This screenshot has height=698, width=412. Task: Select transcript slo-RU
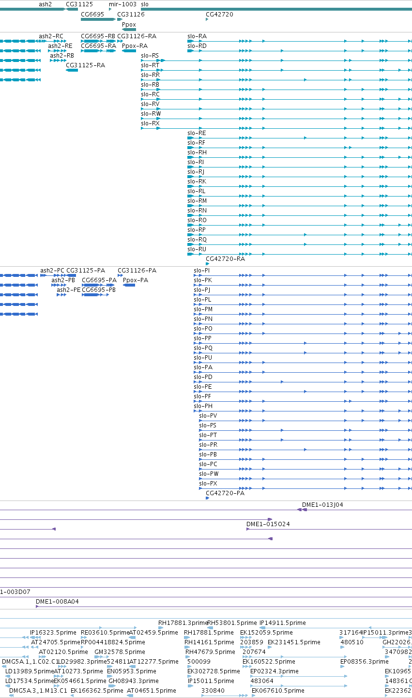point(197,249)
